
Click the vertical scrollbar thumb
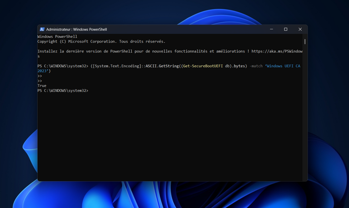(304, 41)
